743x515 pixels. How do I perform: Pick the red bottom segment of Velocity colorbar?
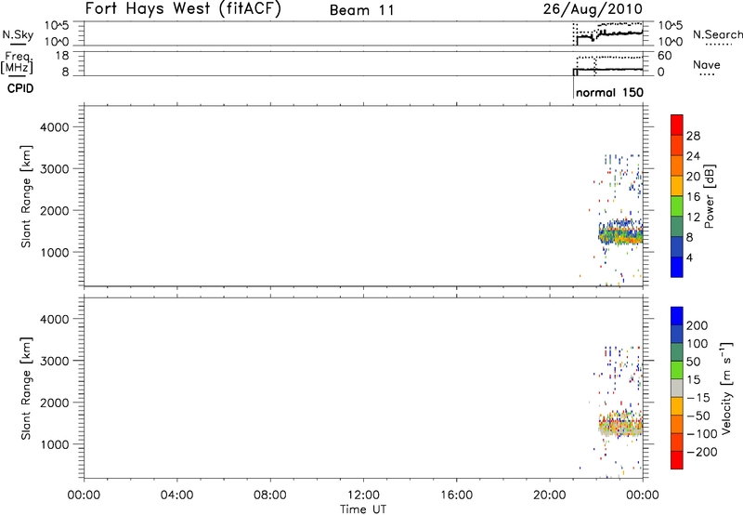point(677,460)
